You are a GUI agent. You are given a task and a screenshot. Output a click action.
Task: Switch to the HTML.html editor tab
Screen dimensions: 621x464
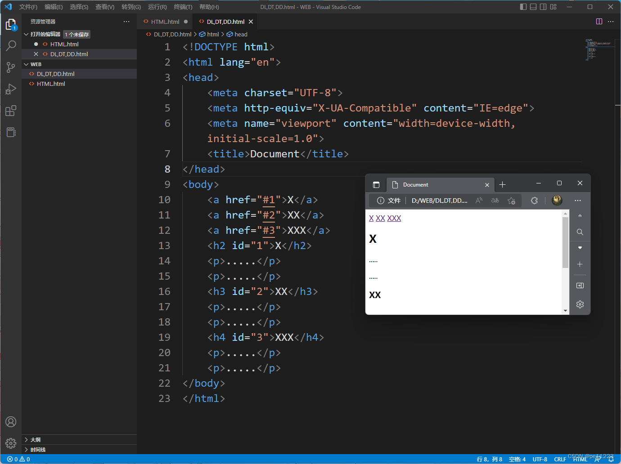pyautogui.click(x=165, y=22)
